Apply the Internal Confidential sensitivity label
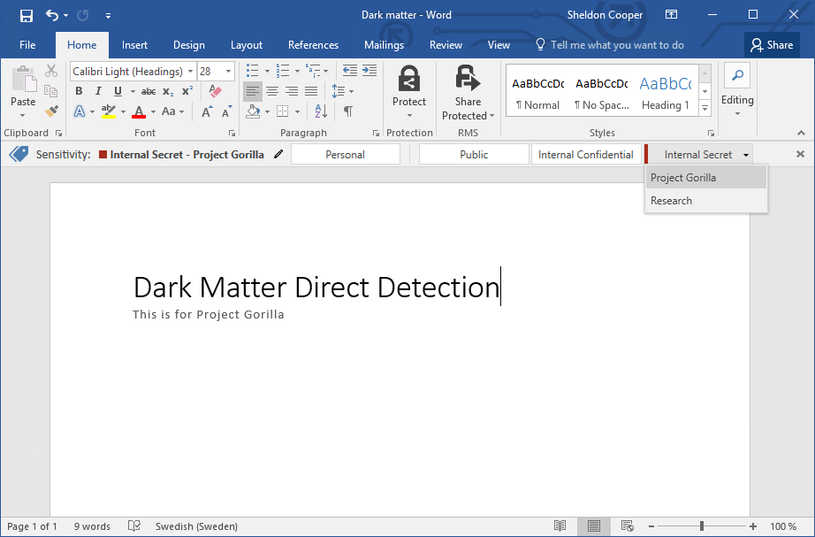The height and width of the screenshot is (537, 815). [x=585, y=154]
